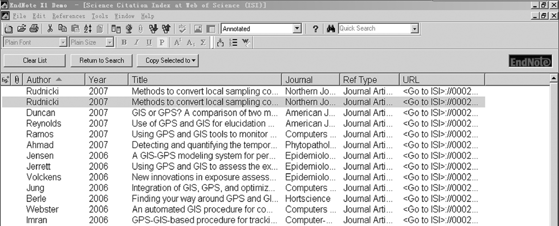Open a library with the folder icon

click(x=21, y=29)
